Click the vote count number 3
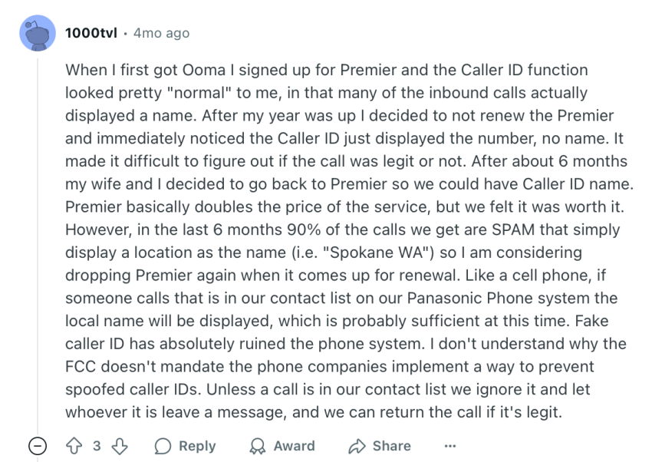652x462 pixels. [97, 446]
